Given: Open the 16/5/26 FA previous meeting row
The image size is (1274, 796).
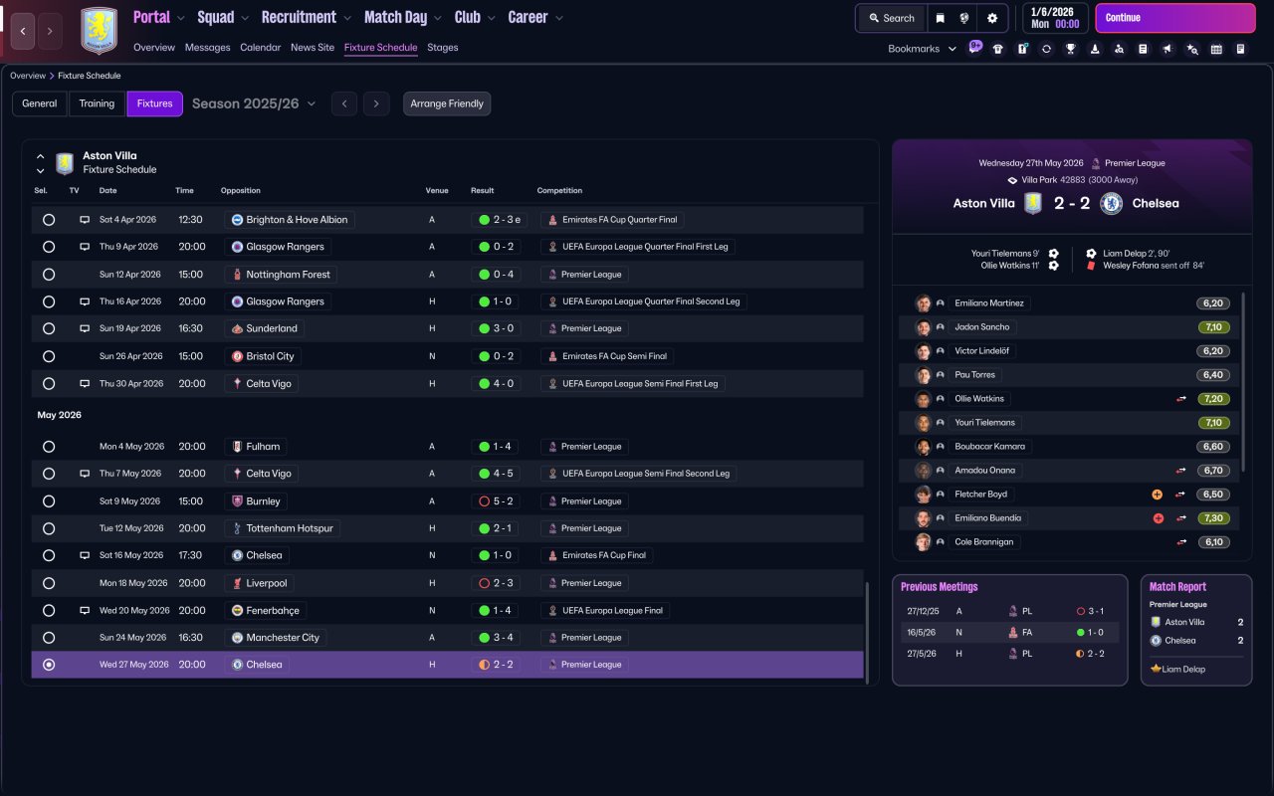Looking at the screenshot, I should point(1009,632).
